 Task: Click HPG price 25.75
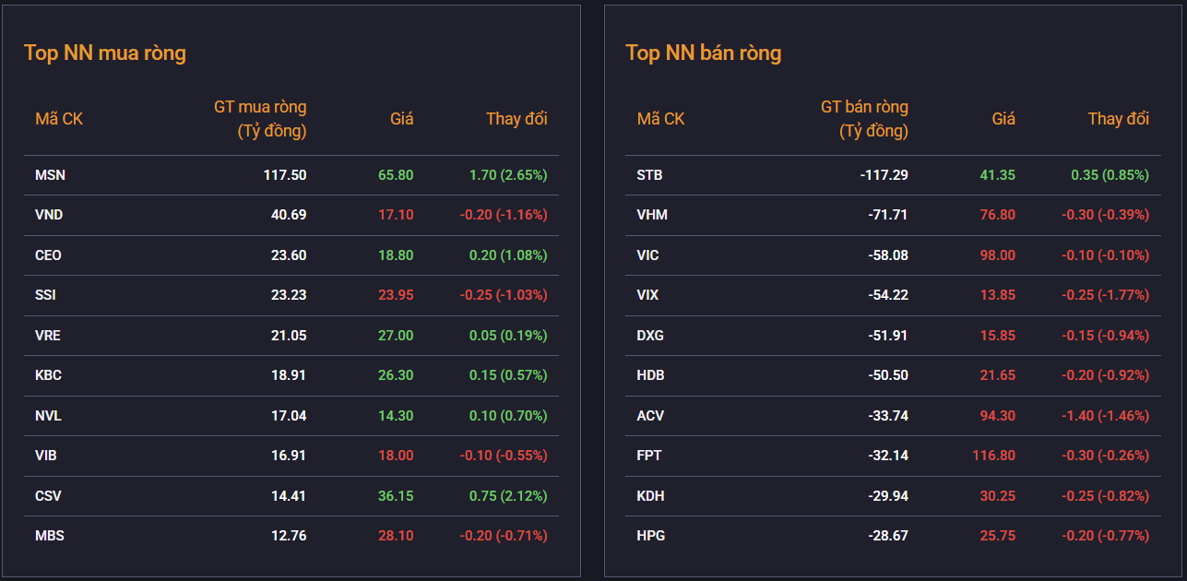(997, 536)
